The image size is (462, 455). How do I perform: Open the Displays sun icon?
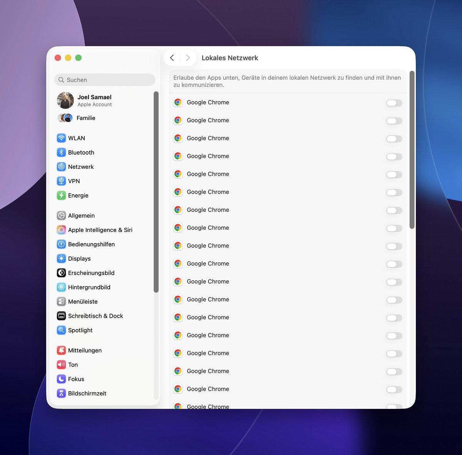61,258
